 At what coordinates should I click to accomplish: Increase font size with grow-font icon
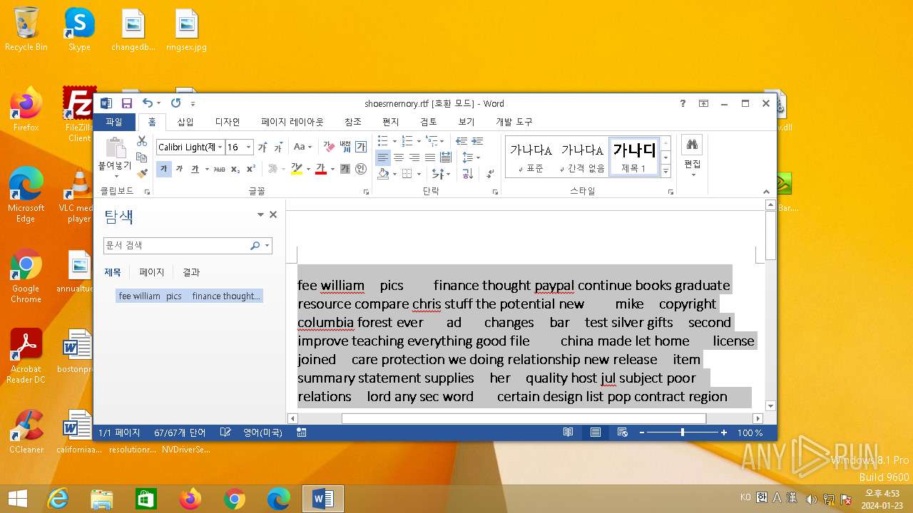point(262,147)
